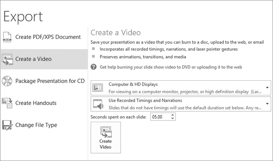Click the 'Preserves animations, transitions, and media' text
Screen dimensions: 273x161
coord(143,57)
